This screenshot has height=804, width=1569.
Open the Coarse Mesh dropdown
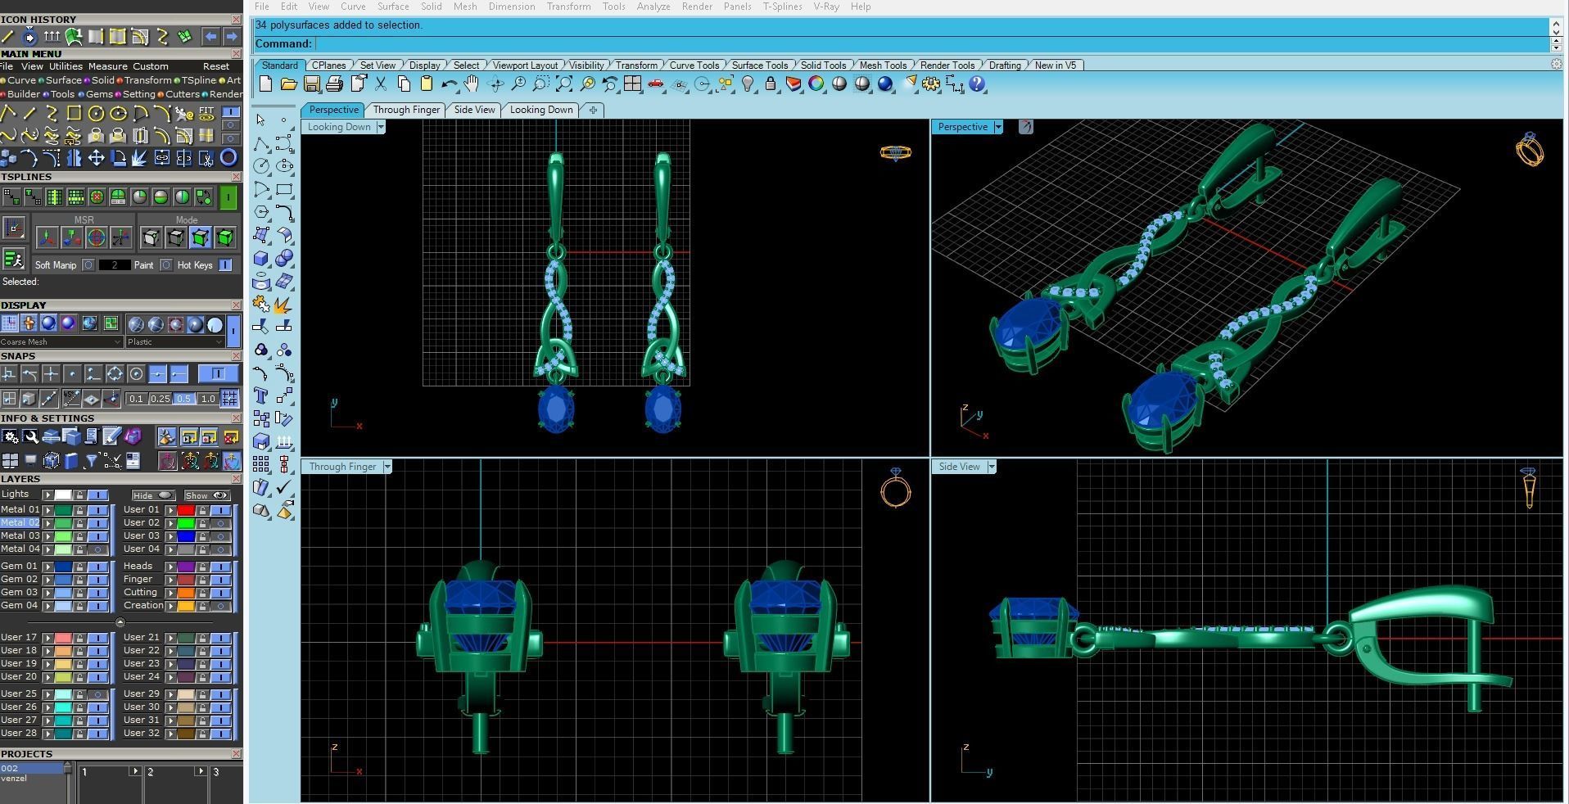click(61, 342)
